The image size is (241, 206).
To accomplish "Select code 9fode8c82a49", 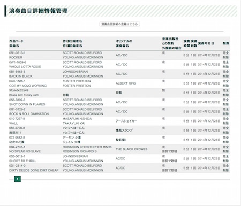I will click(x=19, y=90).
